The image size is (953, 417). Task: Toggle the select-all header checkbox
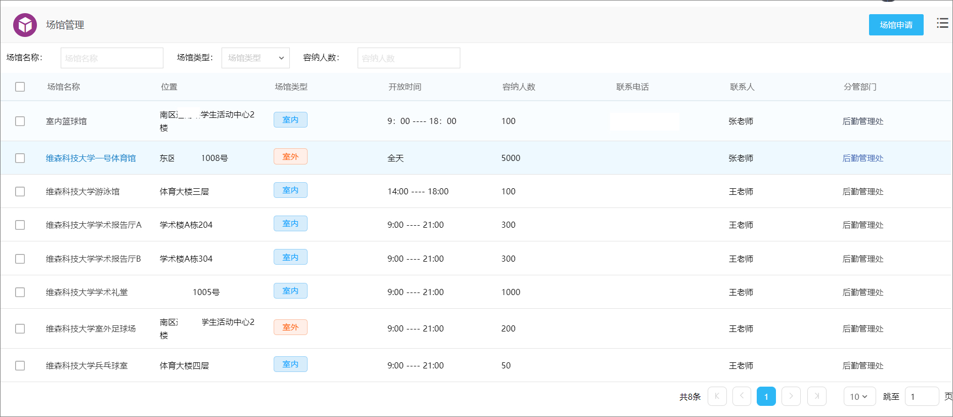pos(20,87)
